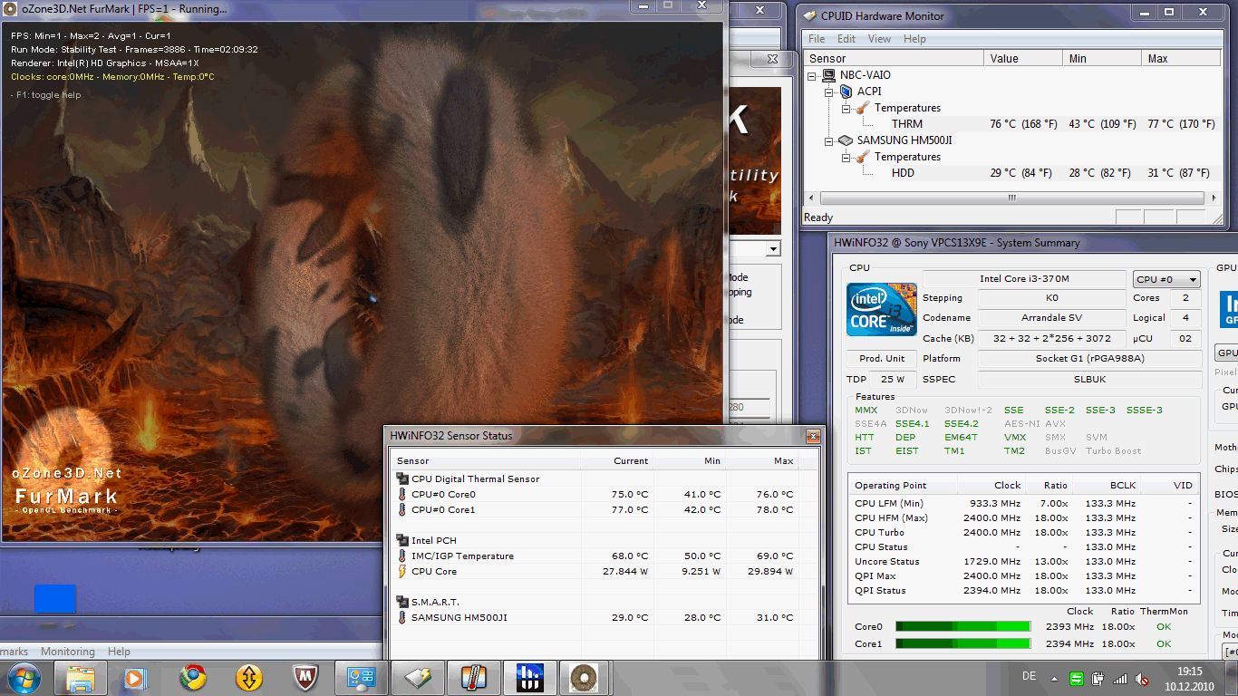Open the dropdown arrow right of FurMark window

(x=773, y=249)
